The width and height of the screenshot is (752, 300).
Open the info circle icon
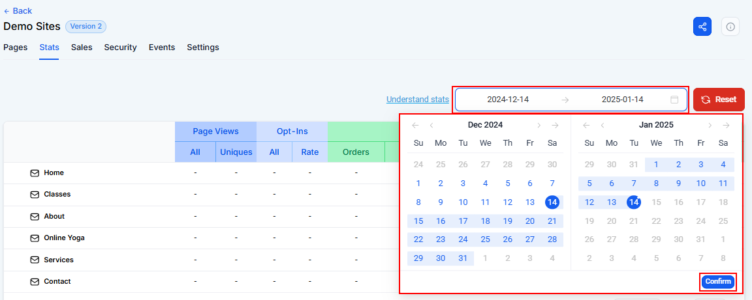(x=730, y=27)
